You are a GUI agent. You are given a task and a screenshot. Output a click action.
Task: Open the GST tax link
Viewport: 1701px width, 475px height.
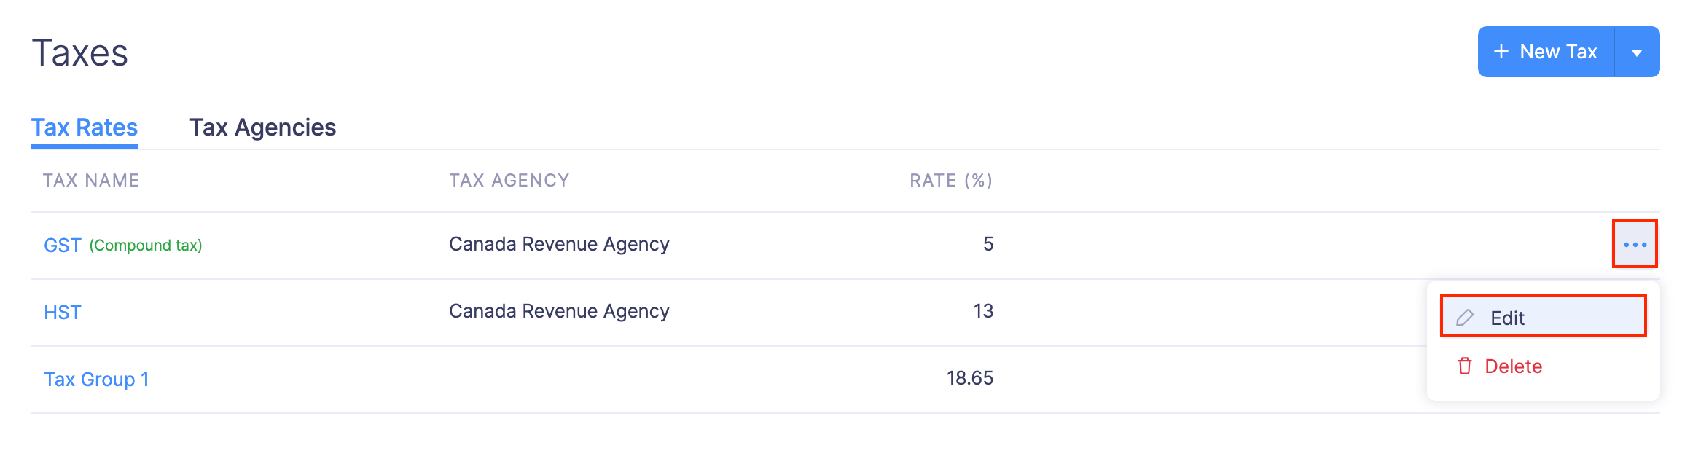pyautogui.click(x=63, y=246)
